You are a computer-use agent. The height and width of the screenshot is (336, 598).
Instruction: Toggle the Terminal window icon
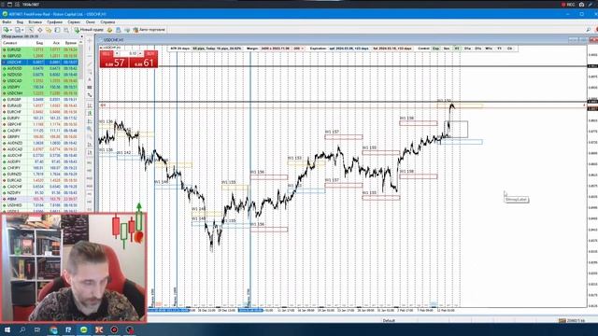pyautogui.click(x=57, y=30)
